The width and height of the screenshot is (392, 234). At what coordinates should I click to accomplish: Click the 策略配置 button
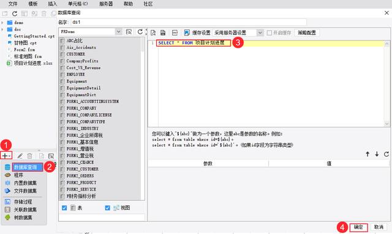click(307, 32)
